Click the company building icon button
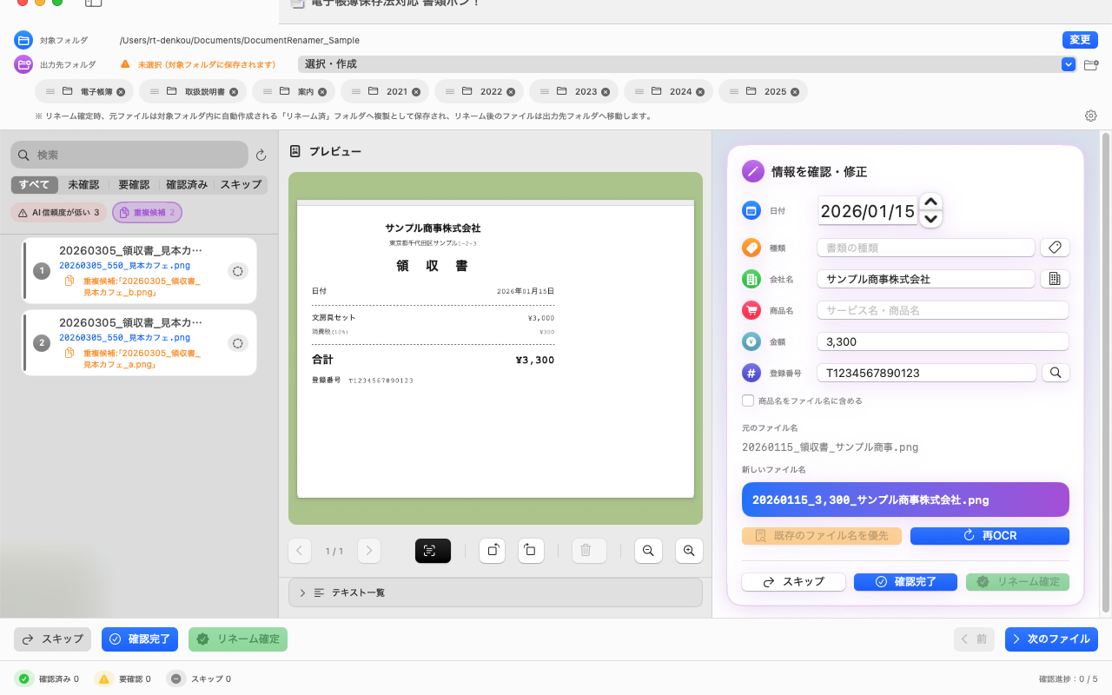 coord(1055,279)
